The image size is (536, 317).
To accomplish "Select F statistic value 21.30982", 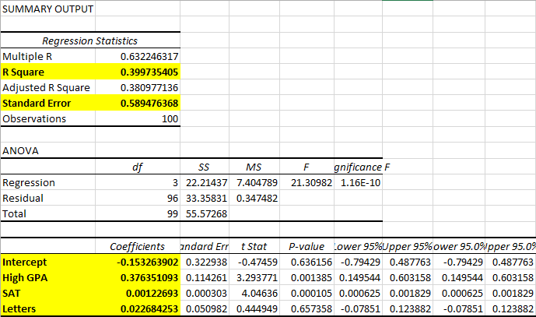I will click(x=307, y=182).
